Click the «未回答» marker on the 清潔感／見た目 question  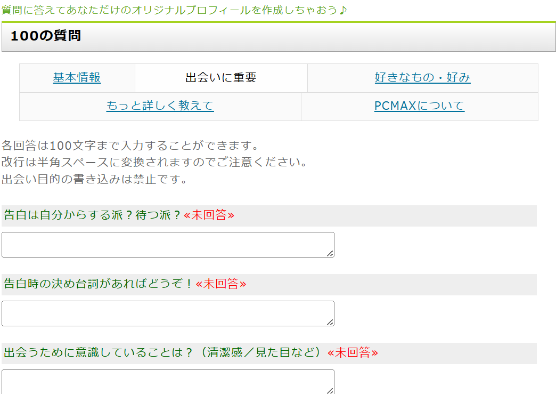[353, 353]
